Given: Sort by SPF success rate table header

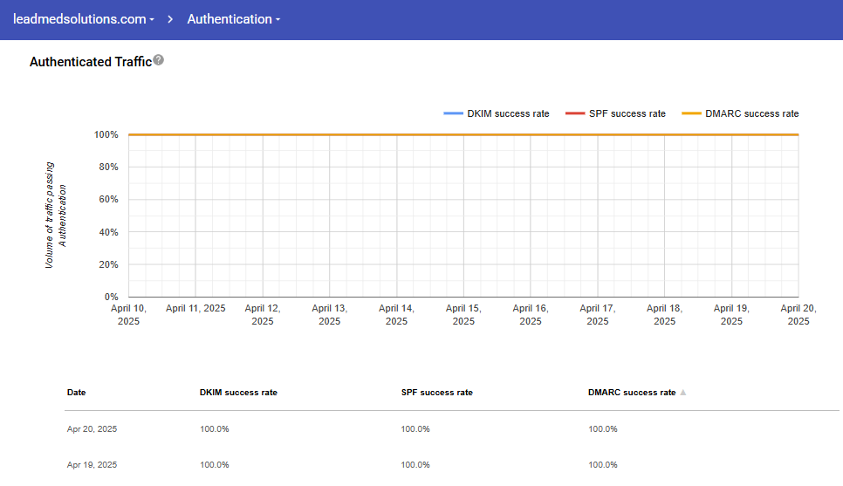Looking at the screenshot, I should coord(436,393).
